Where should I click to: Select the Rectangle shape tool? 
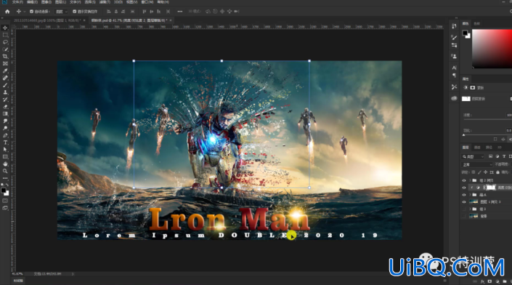click(5, 157)
